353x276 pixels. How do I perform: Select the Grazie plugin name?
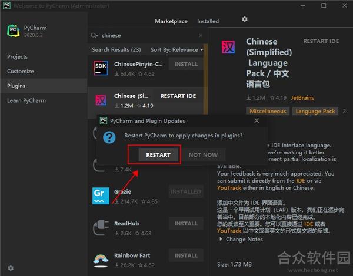[x=123, y=191]
